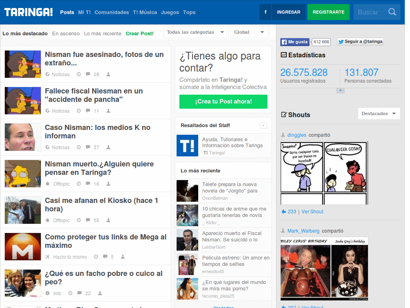Collapse the Resaltados del Staff panel
Screen dimensions: 410x308
click(x=263, y=126)
